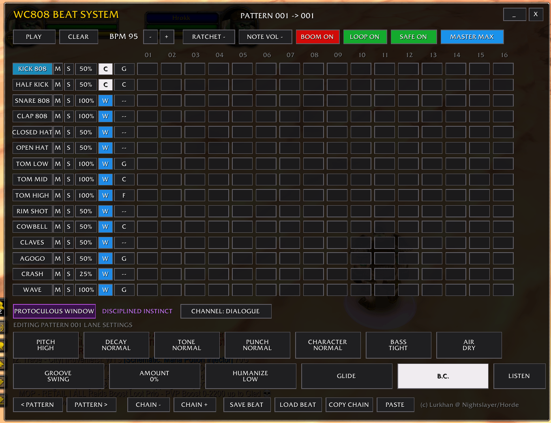The width and height of the screenshot is (551, 423).
Task: Cycle the TONE NORMAL setting
Action: pos(187,345)
